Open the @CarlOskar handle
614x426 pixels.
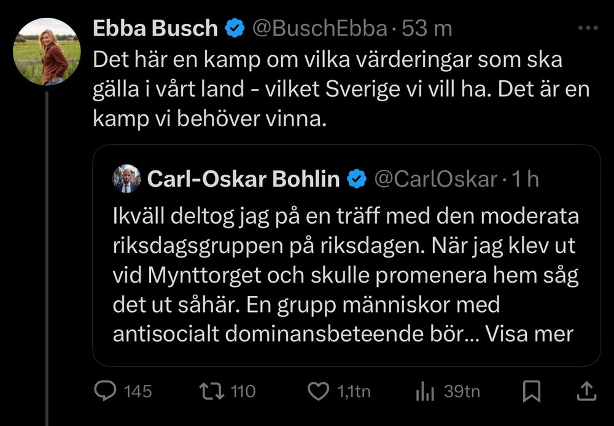pos(435,179)
